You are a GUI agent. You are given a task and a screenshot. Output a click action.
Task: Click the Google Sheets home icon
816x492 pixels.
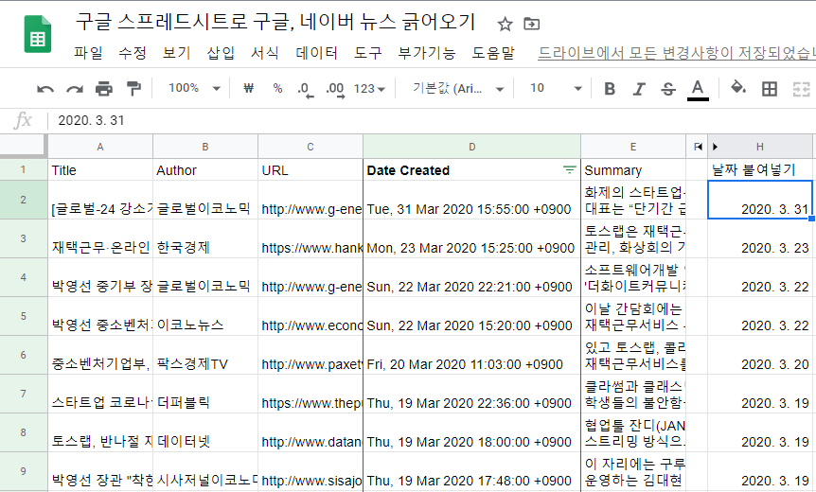[x=38, y=34]
